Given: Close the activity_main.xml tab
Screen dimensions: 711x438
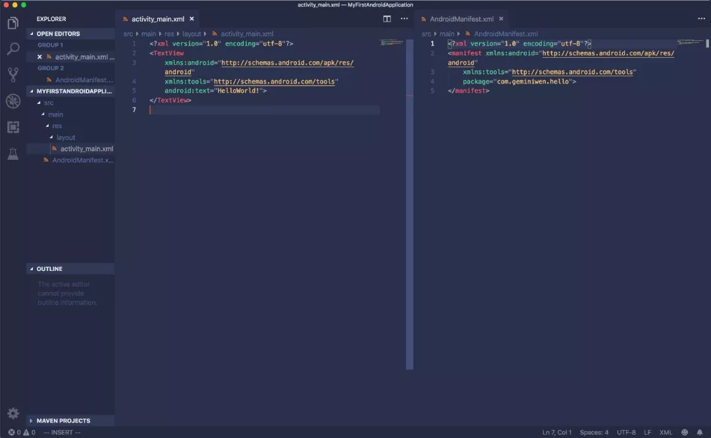Looking at the screenshot, I should click(192, 19).
